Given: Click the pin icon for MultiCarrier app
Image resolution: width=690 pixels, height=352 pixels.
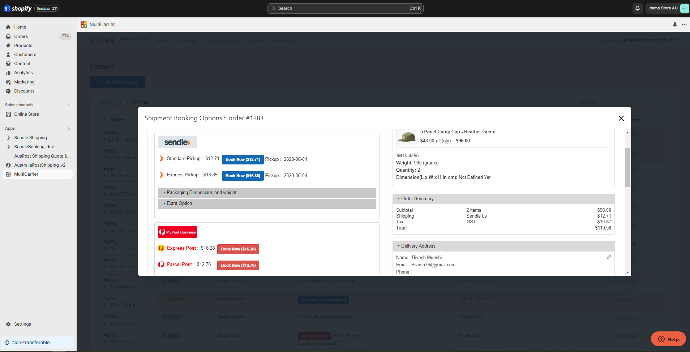Looking at the screenshot, I should (674, 25).
